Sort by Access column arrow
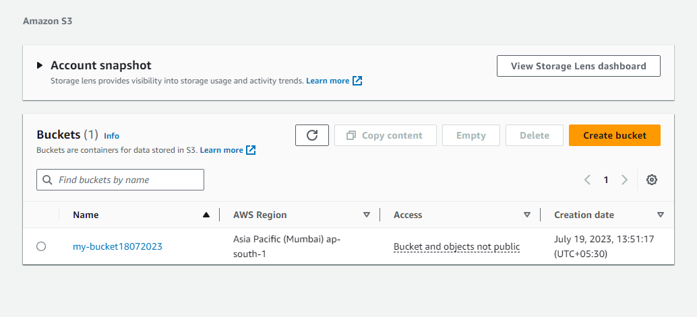The image size is (697, 317). pyautogui.click(x=527, y=215)
